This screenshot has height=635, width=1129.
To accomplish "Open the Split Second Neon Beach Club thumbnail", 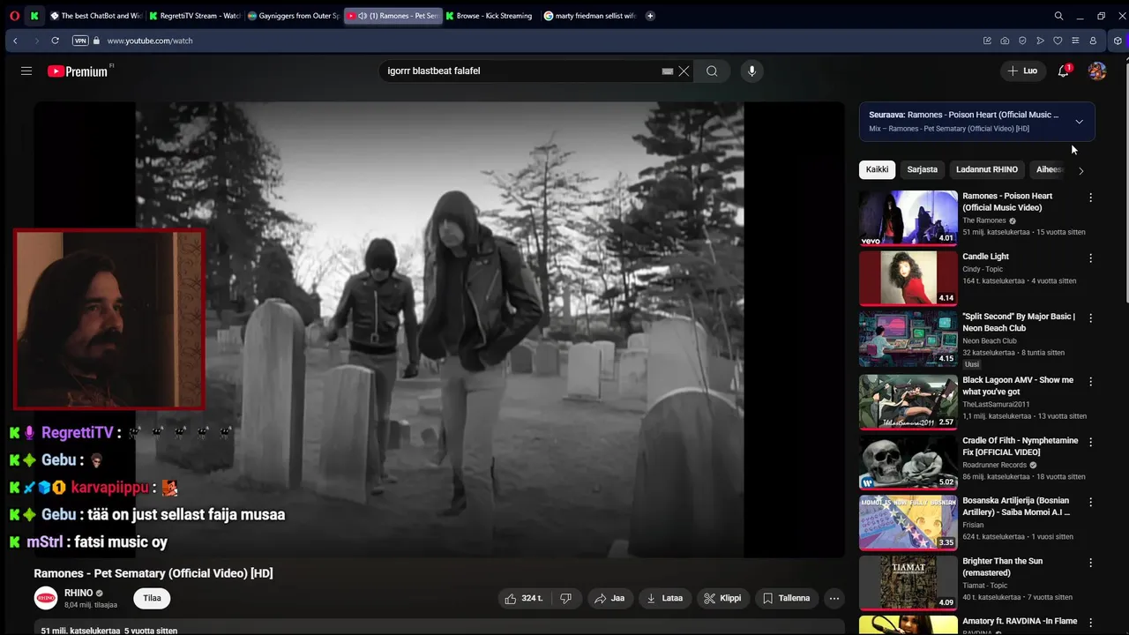I will click(x=908, y=338).
